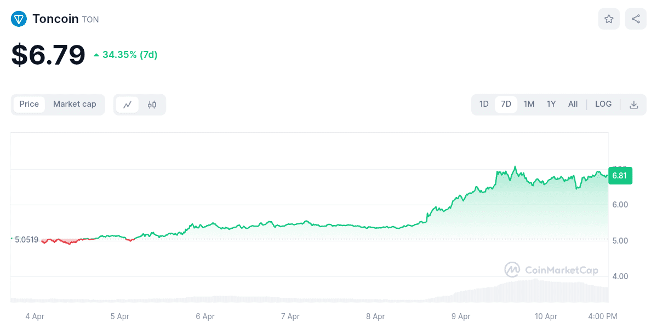Screen dimensions: 657x335
Task: Click the Toncoin name heading
Action: click(x=55, y=19)
